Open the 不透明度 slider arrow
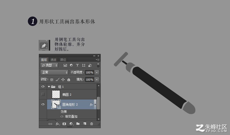The width and height of the screenshot is (230, 135). [97, 72]
